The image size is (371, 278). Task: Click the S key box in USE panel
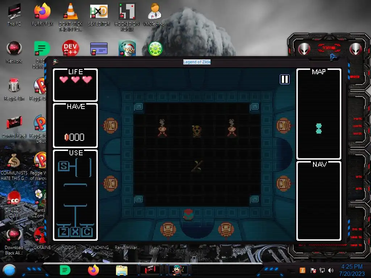(x=63, y=166)
